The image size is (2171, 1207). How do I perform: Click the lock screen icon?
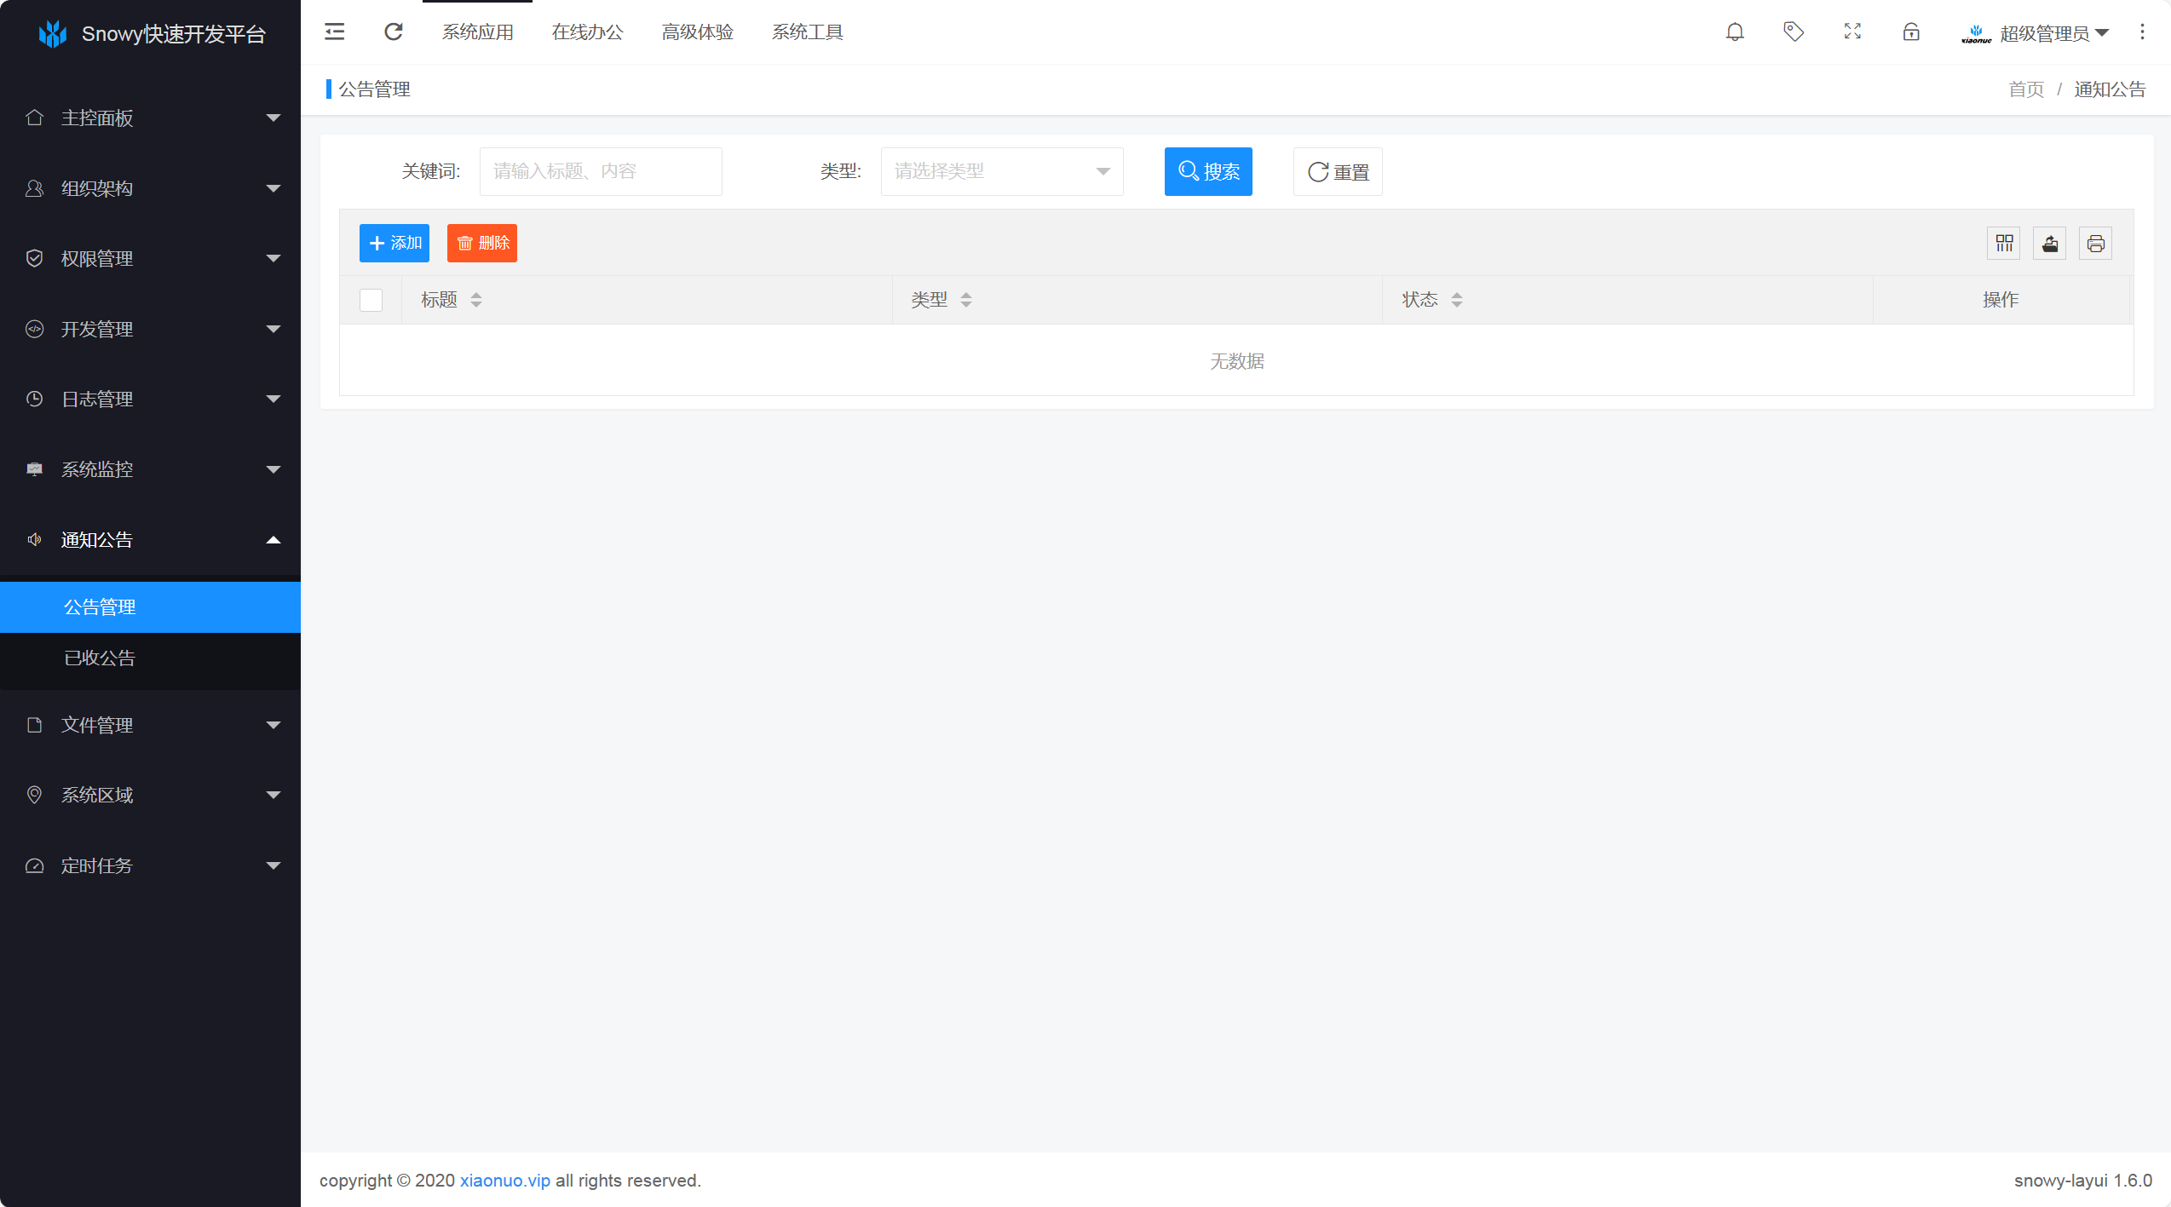(x=1911, y=32)
